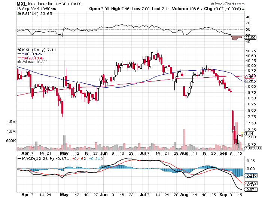Click the 7.11 last price tag on right axis
The image size is (262, 198).
[x=249, y=134]
